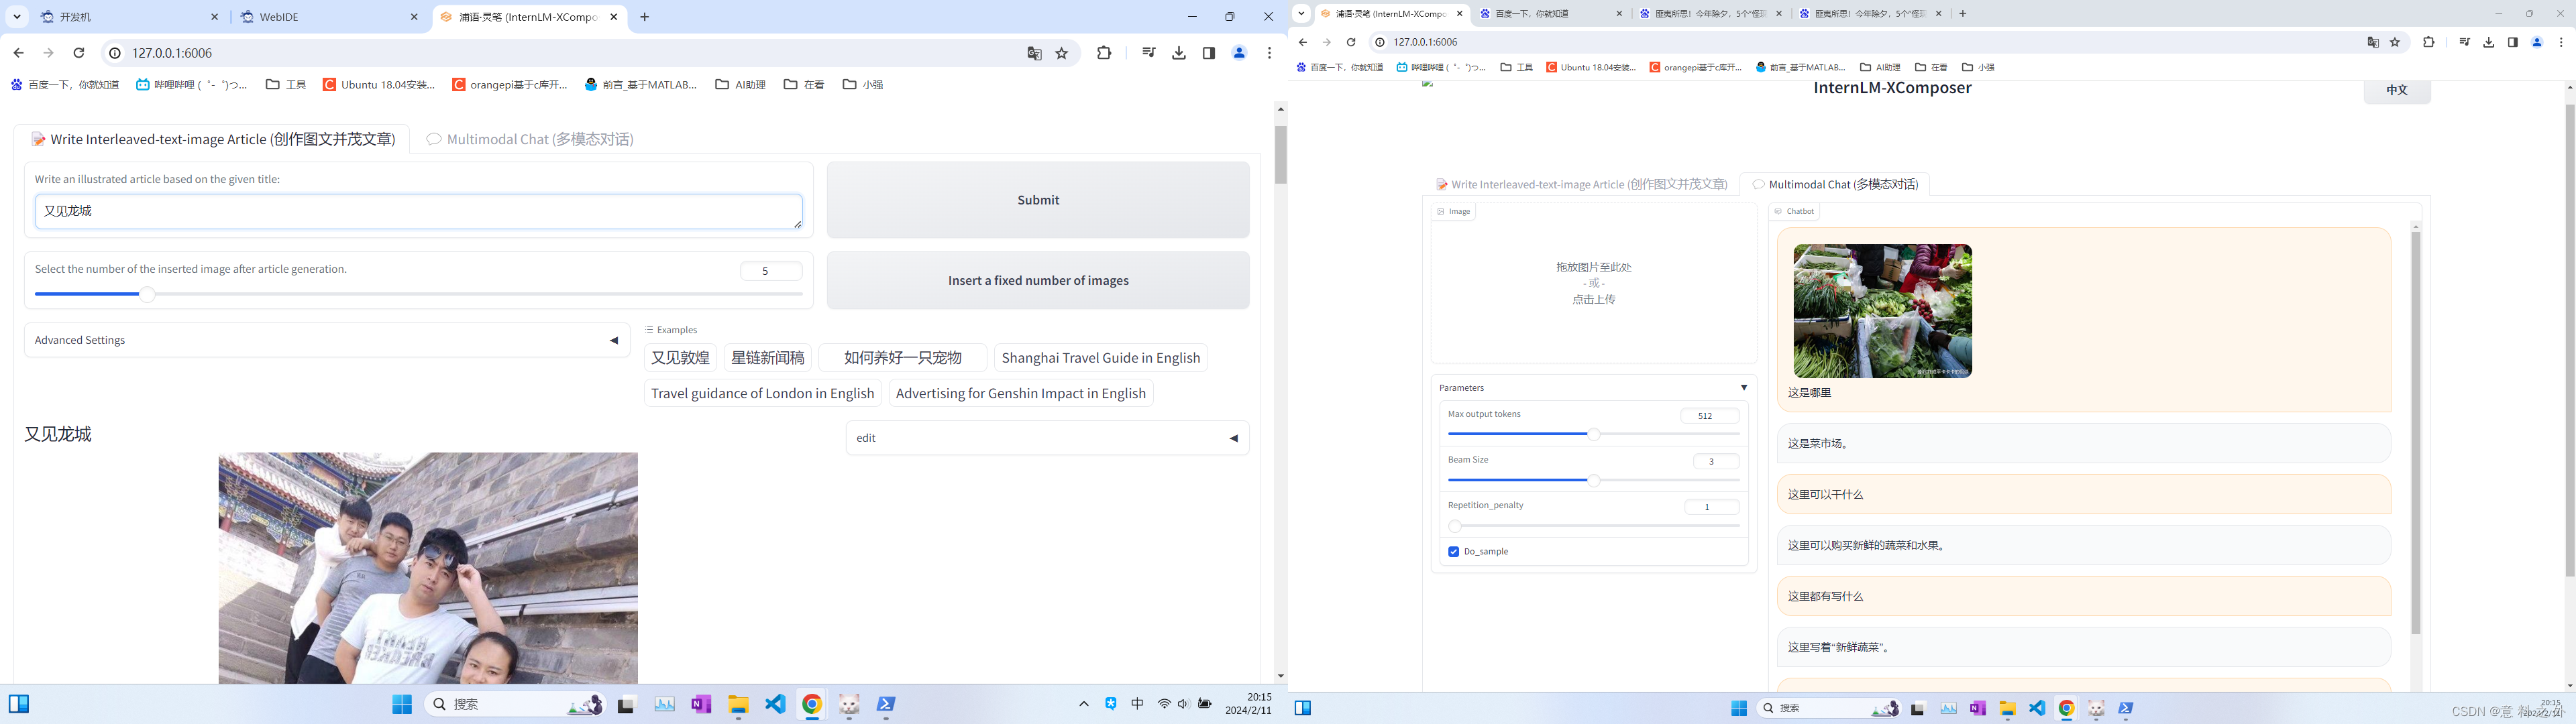Switch to the Multimodal Chat tab on the left

530,139
